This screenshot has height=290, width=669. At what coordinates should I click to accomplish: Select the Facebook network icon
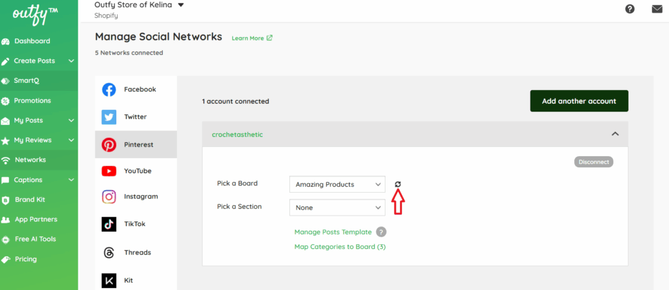point(109,89)
